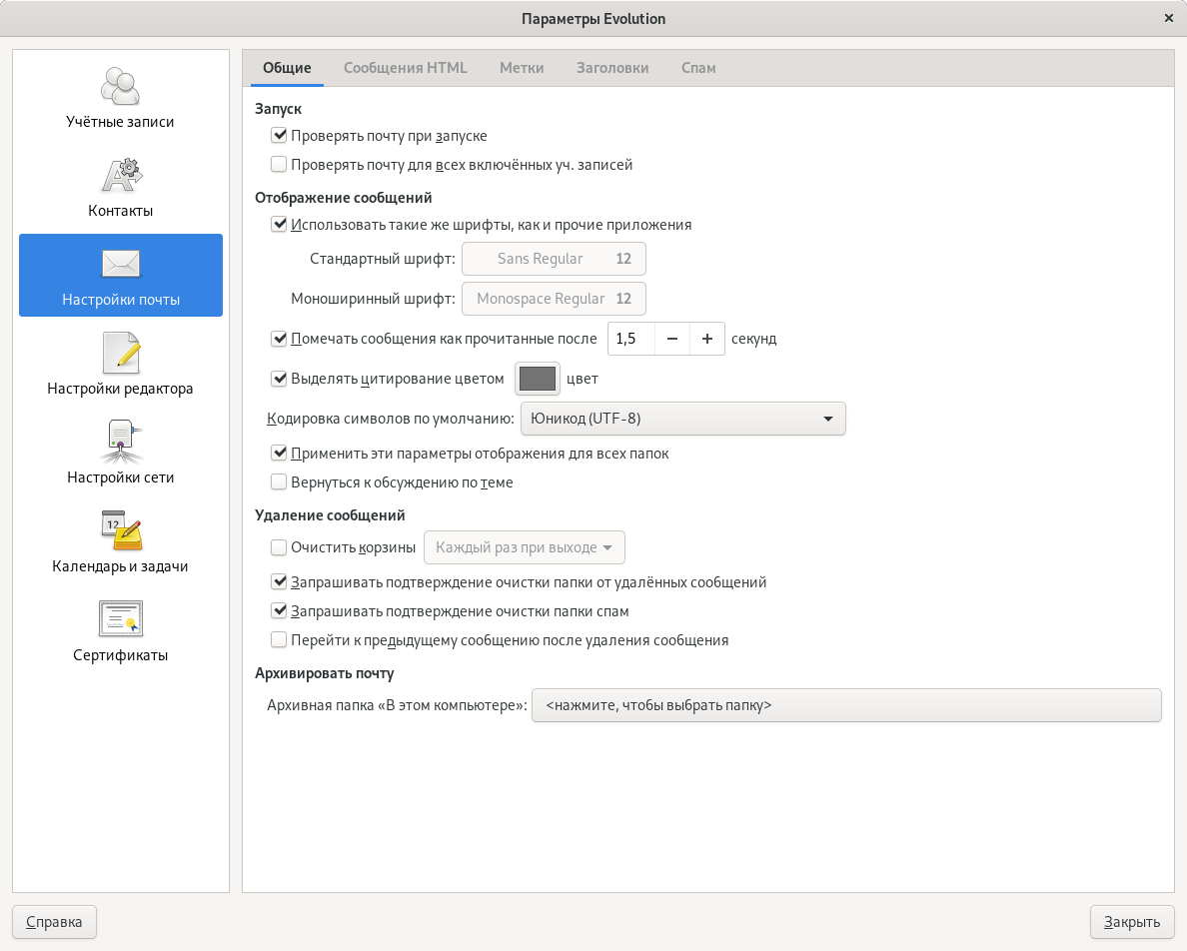
Task: Open the Каждый раз при выходе dropdown
Action: pos(524,547)
